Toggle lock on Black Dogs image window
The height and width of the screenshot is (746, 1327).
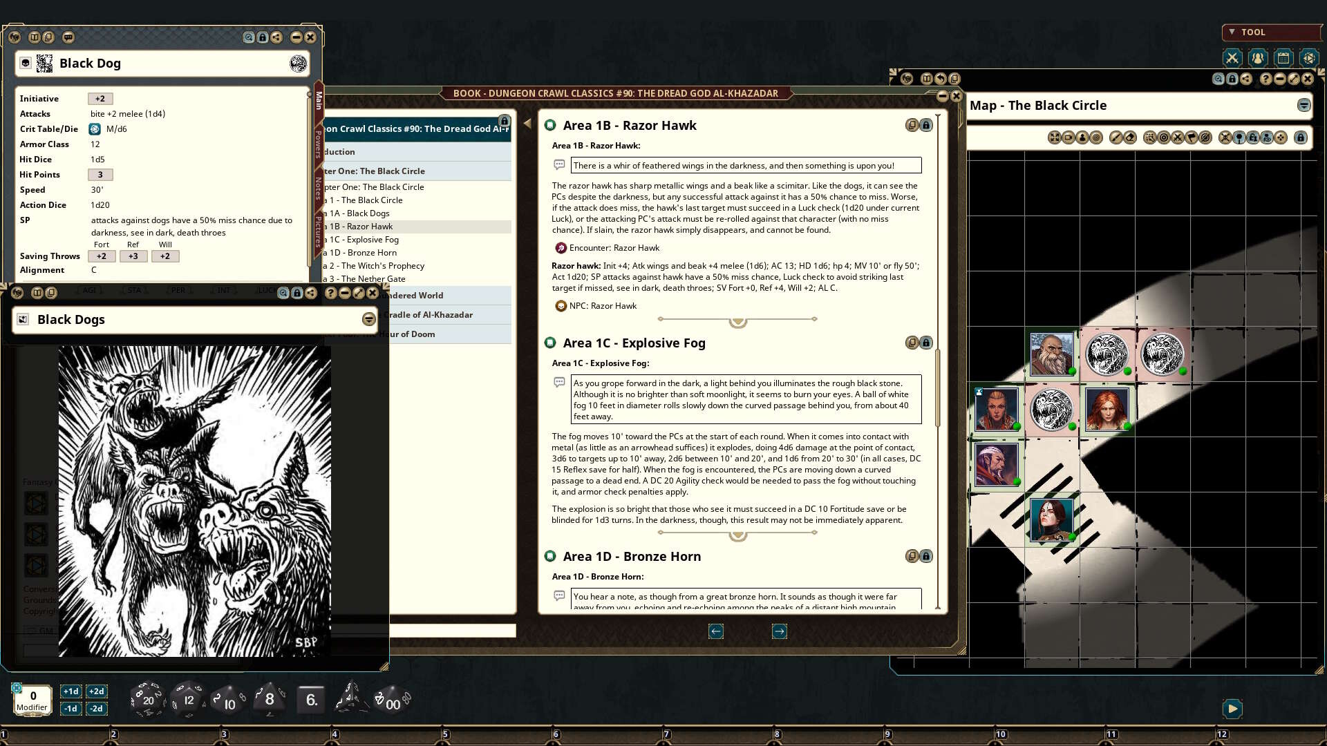pyautogui.click(x=297, y=293)
